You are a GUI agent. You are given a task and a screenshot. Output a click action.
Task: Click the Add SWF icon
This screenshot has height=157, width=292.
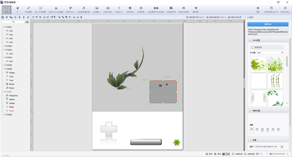coord(130,9)
